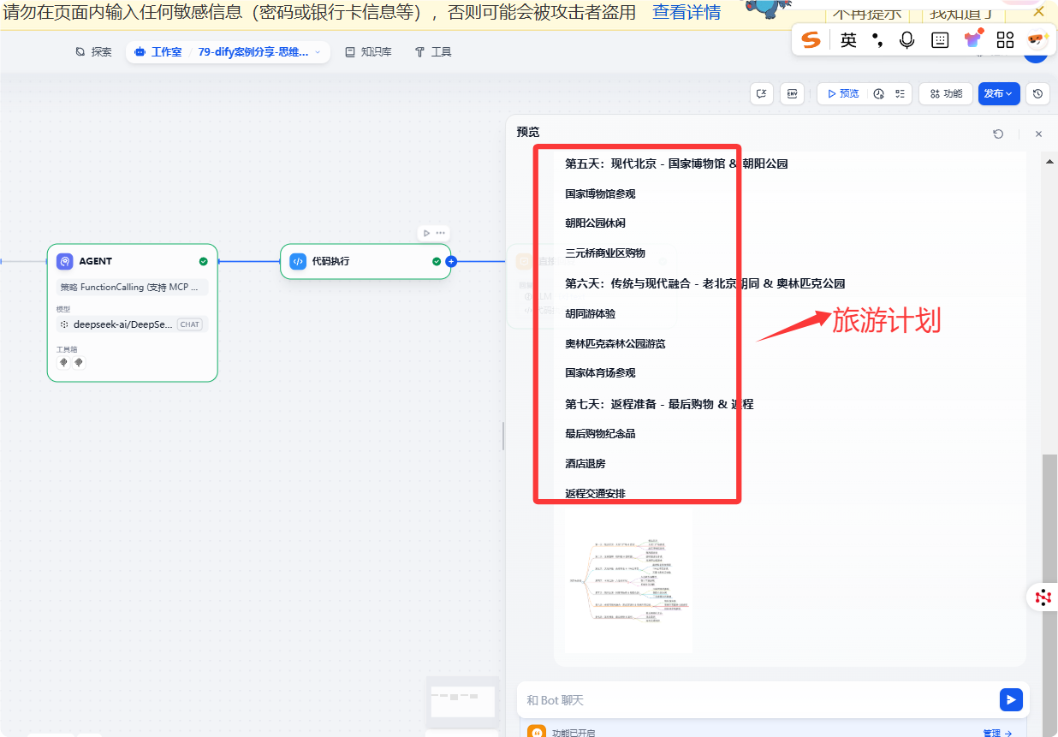
Task: Click the 三元桥商业区购物 text line
Action: (605, 253)
